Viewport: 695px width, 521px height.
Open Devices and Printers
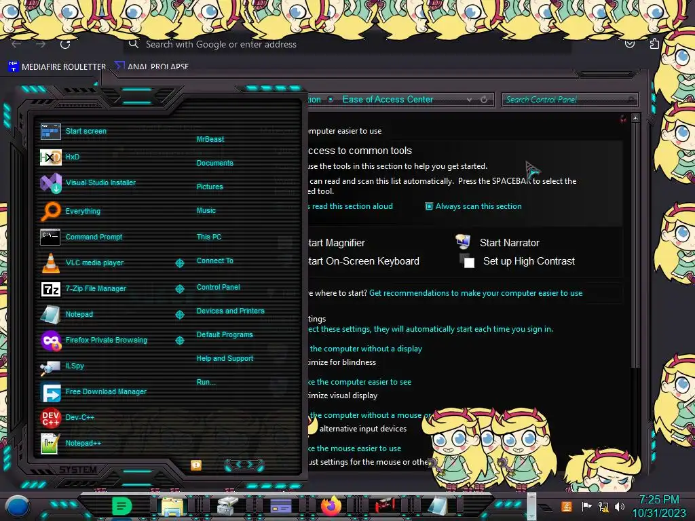pos(230,311)
